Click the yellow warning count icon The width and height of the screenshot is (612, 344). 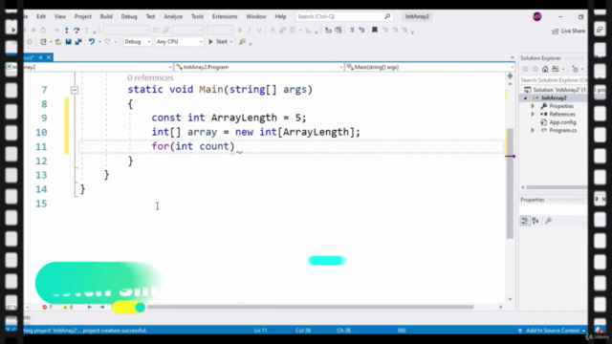65,308
